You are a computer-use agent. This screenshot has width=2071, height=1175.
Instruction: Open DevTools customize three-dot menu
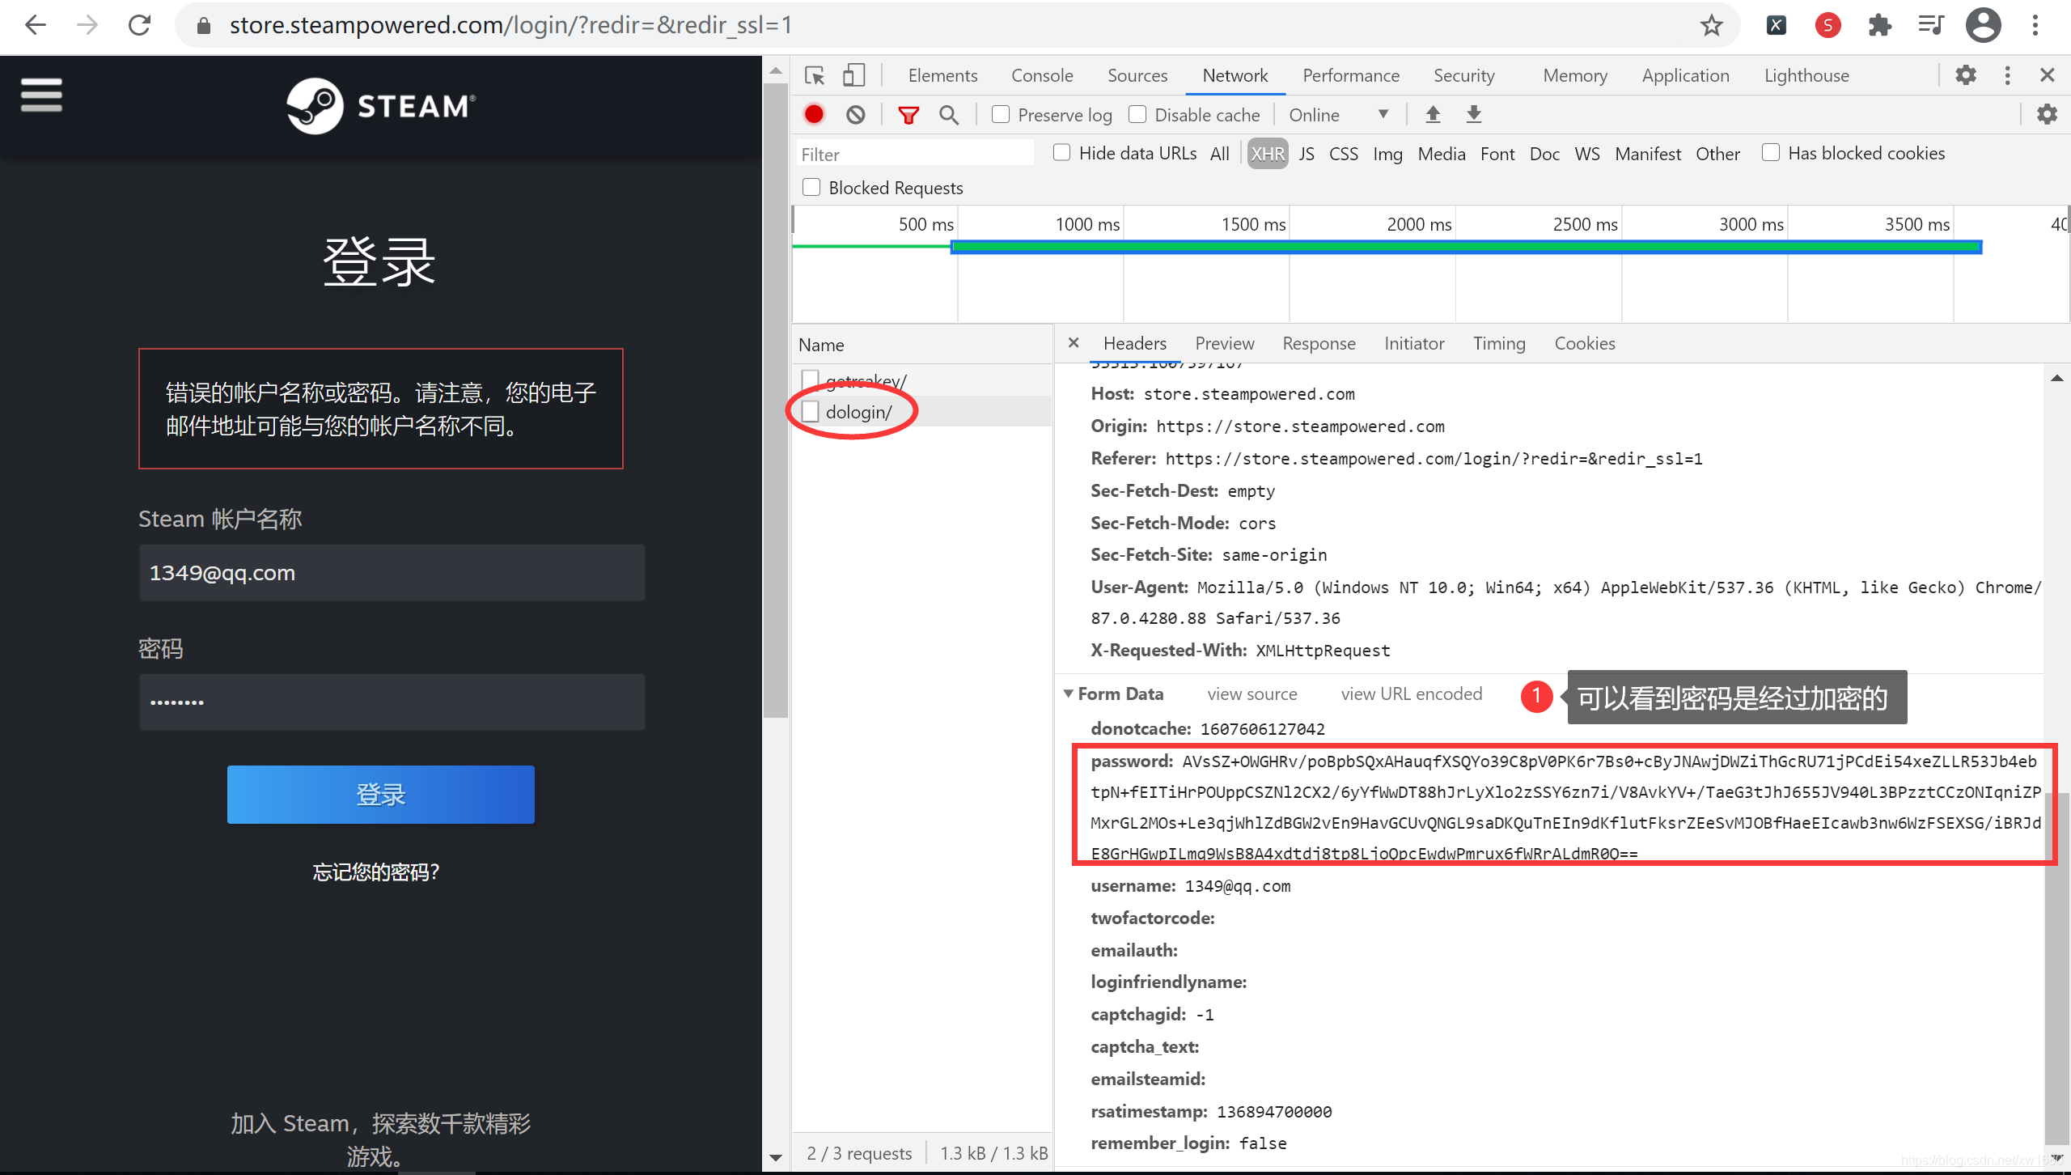coord(2007,75)
